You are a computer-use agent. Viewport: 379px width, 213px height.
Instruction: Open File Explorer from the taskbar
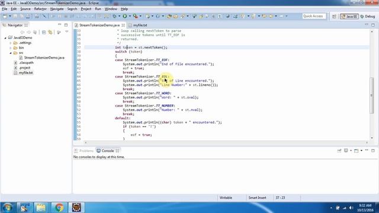click(x=41, y=208)
